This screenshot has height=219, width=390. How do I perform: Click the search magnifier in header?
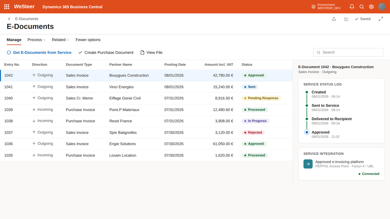362,7
